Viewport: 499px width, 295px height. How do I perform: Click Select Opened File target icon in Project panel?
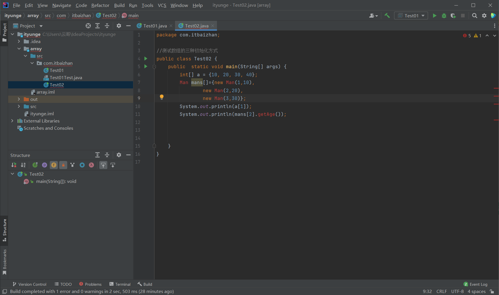coord(88,26)
